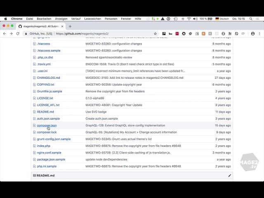The image size is (264, 198).
Task: Open the Personen menu
Action: (x=111, y=19)
